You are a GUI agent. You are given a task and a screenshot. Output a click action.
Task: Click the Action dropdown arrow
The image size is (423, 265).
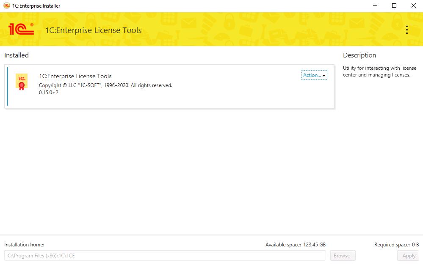tap(324, 76)
